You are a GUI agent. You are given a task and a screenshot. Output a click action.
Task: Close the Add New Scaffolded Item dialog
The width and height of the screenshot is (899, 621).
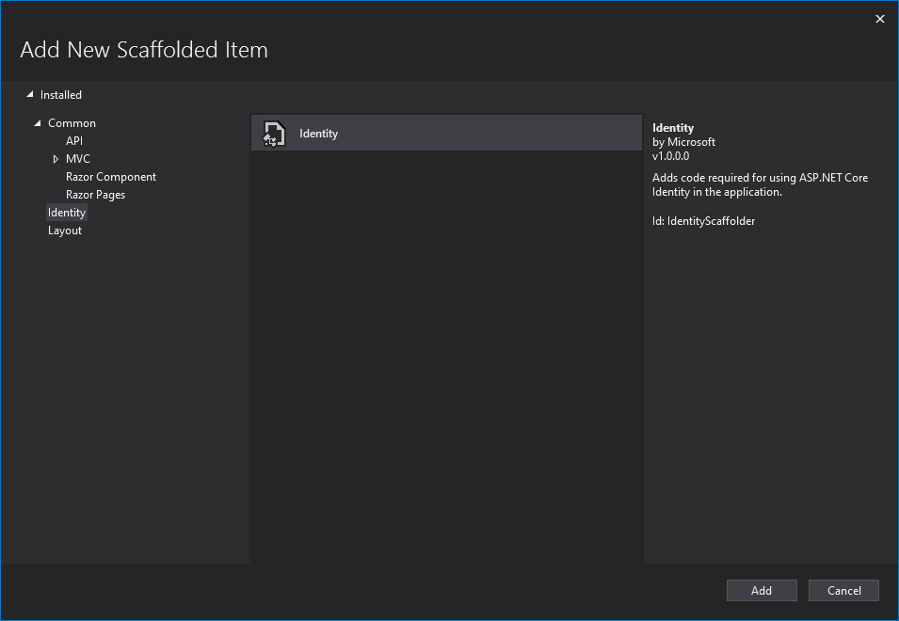click(879, 19)
